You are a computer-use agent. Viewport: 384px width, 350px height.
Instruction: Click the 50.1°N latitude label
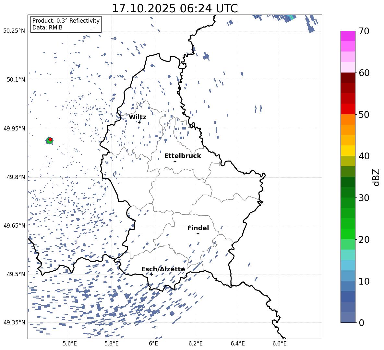(16, 80)
